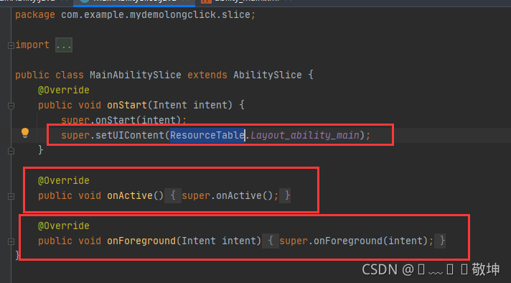Click Intent parameter type in onStart declaration
Screen dimensions: 511x283
170,105
